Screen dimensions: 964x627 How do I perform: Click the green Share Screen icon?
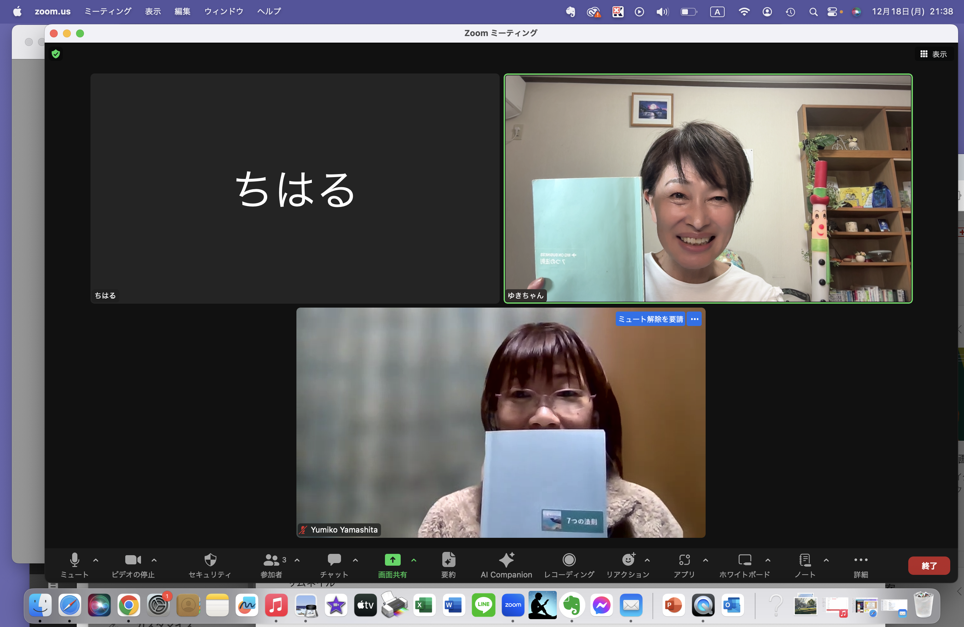(x=392, y=560)
